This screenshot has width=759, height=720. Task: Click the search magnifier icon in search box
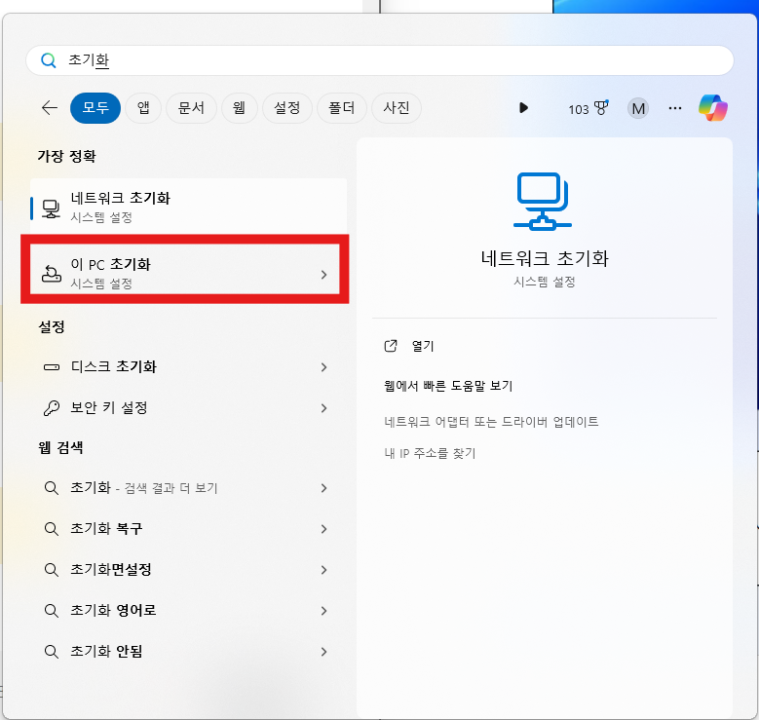point(49,60)
